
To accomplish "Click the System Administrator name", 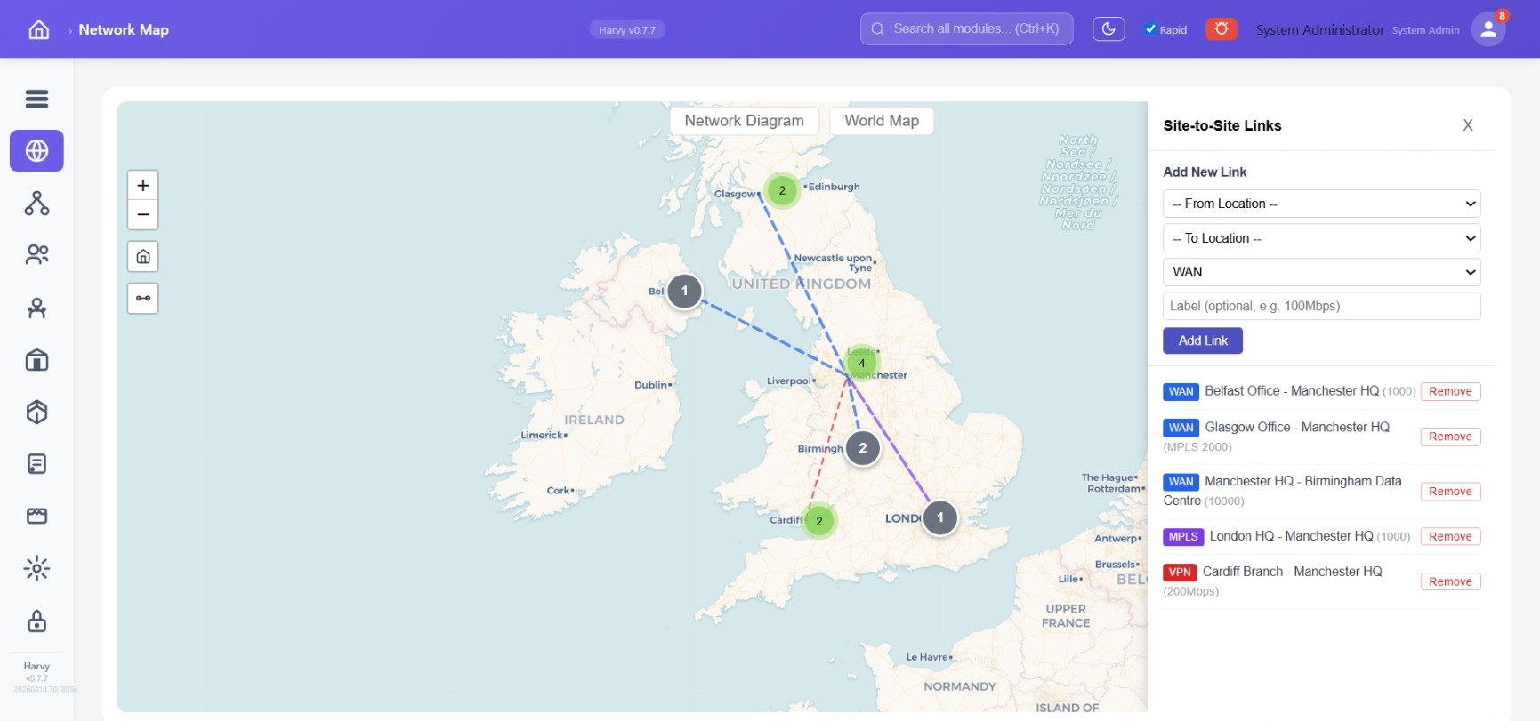I will point(1319,29).
